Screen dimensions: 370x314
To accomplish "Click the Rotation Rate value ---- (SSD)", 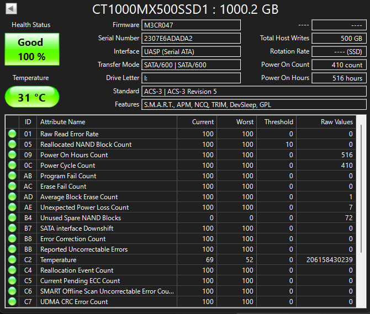I will (339, 51).
